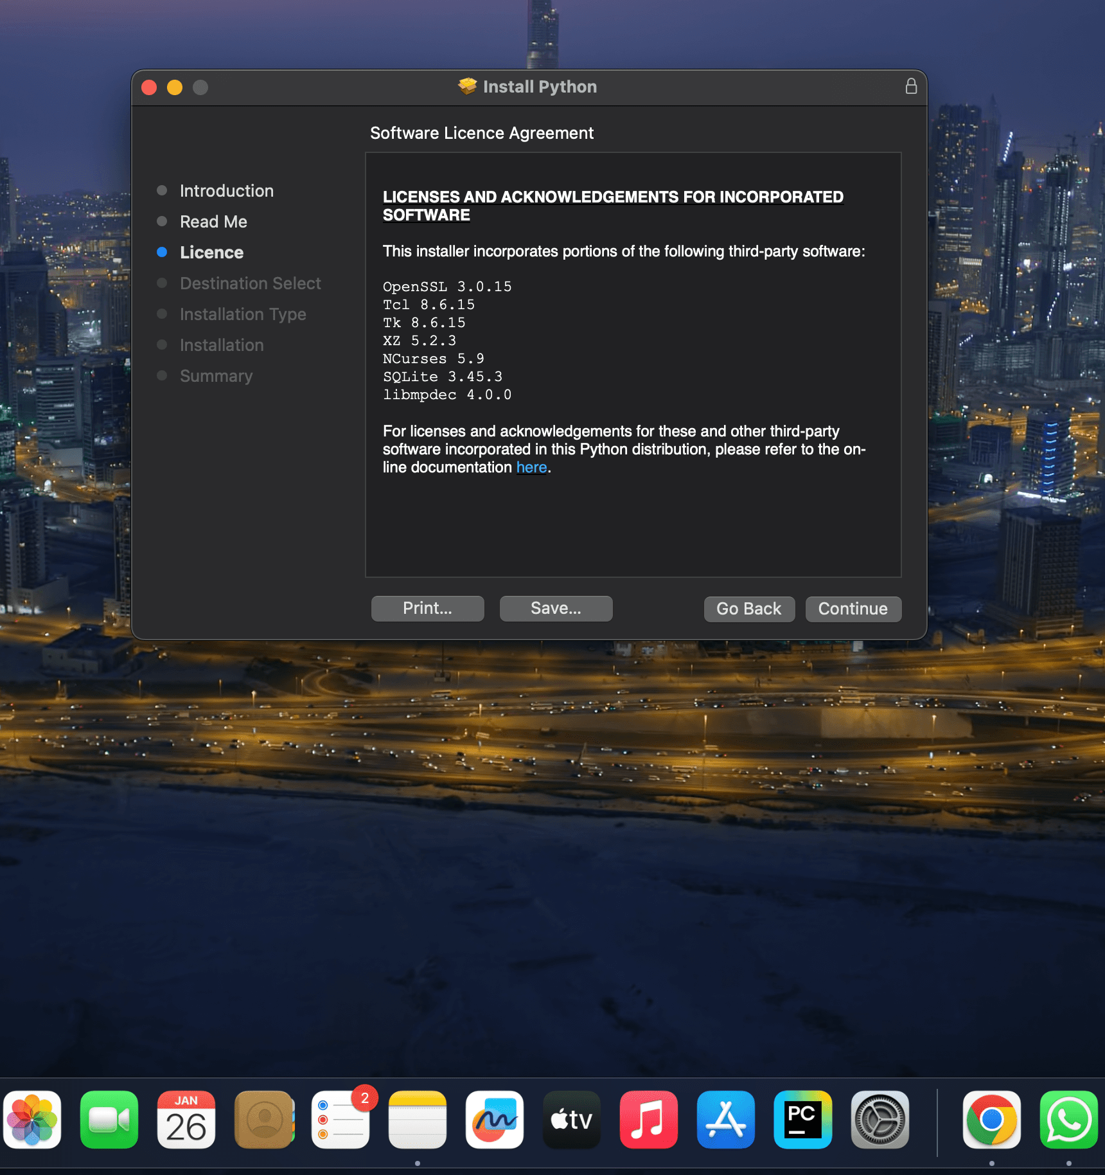The image size is (1105, 1175).
Task: Save the licence agreement text
Action: tap(556, 608)
